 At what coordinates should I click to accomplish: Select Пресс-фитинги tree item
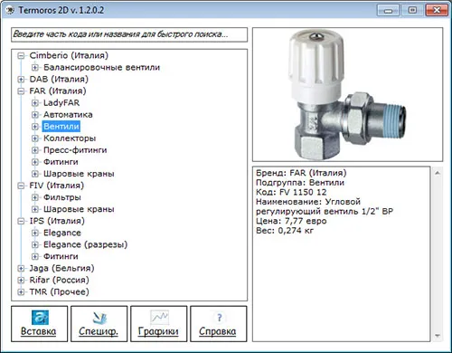75,150
